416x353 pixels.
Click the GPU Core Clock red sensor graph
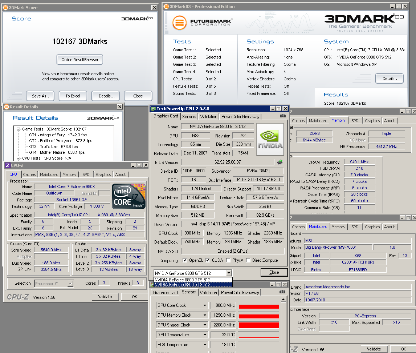[x=258, y=305]
